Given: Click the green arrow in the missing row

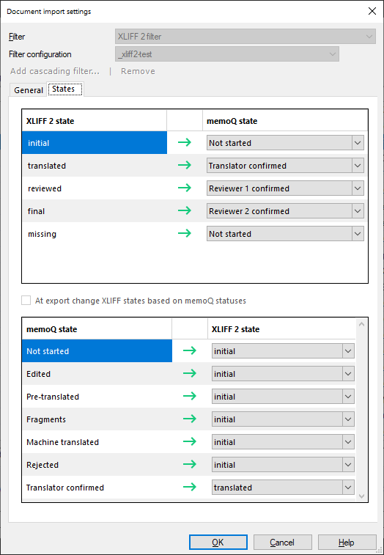Looking at the screenshot, I should [x=185, y=233].
